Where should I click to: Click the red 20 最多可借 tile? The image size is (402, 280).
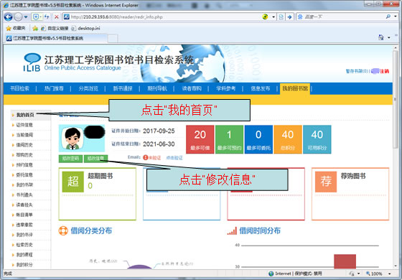point(200,139)
